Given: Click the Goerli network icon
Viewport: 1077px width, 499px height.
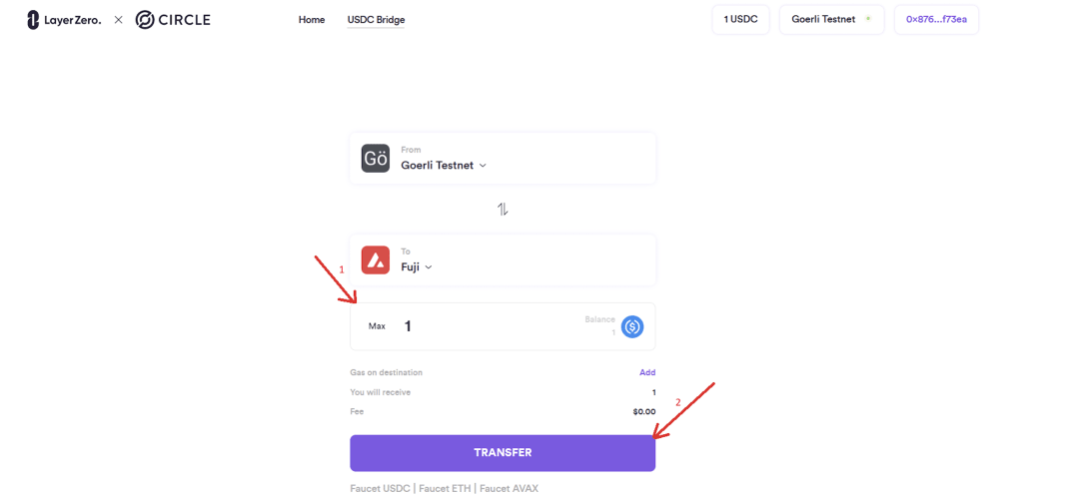Looking at the screenshot, I should (376, 158).
